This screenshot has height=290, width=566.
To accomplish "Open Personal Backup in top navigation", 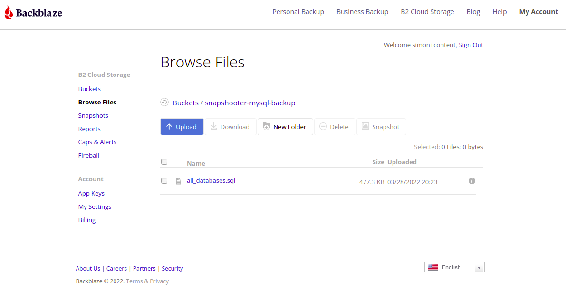I will click(x=298, y=12).
